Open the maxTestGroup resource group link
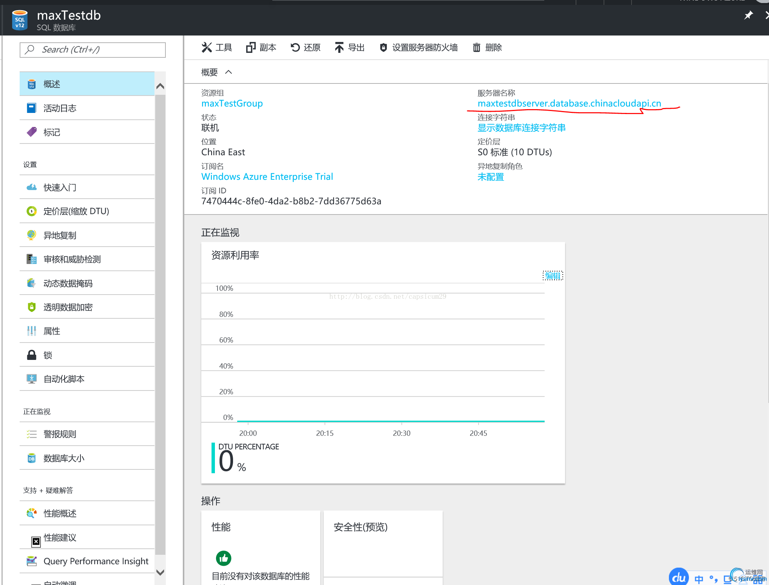The width and height of the screenshot is (769, 585). click(x=232, y=103)
